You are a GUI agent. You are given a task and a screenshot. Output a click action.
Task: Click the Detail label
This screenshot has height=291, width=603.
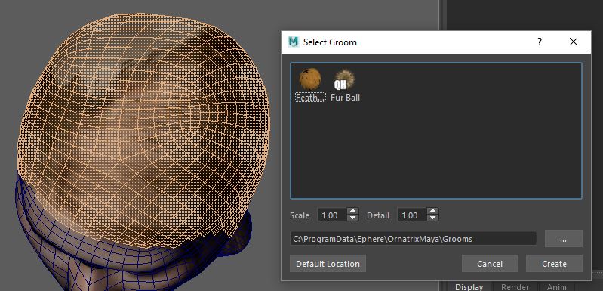point(378,215)
